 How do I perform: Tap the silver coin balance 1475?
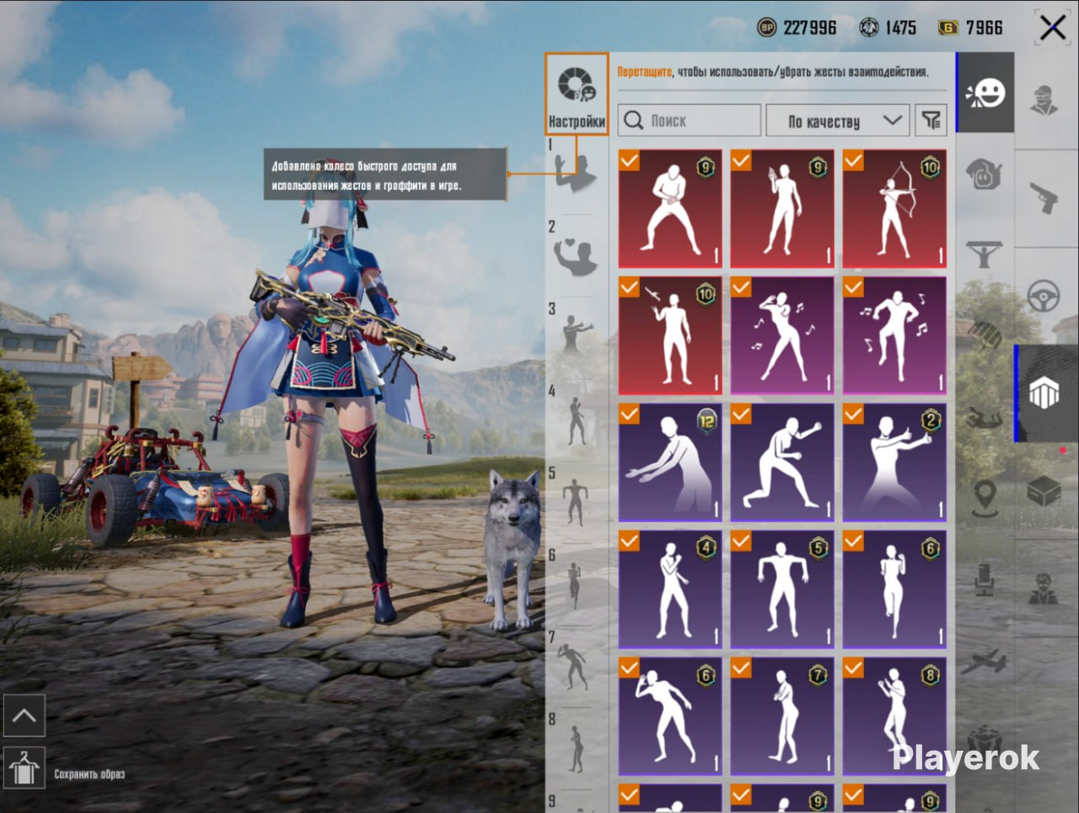click(x=888, y=28)
